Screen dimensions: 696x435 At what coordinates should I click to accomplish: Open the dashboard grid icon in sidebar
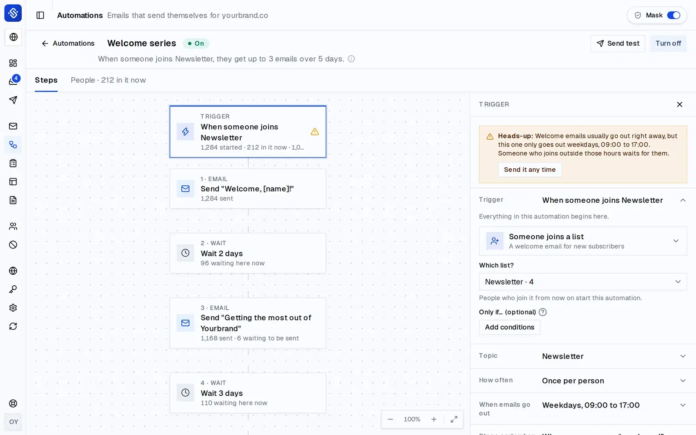point(13,63)
